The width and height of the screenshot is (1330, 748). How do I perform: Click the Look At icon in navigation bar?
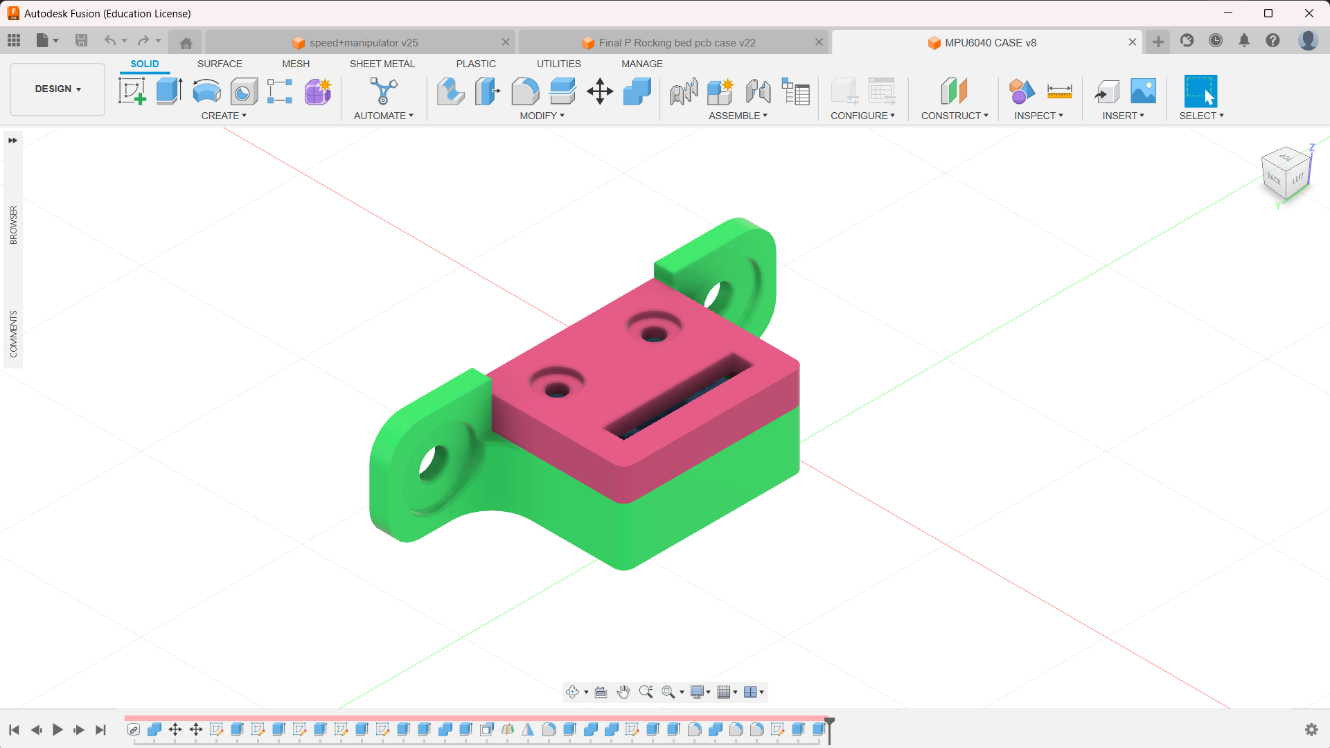[601, 692]
